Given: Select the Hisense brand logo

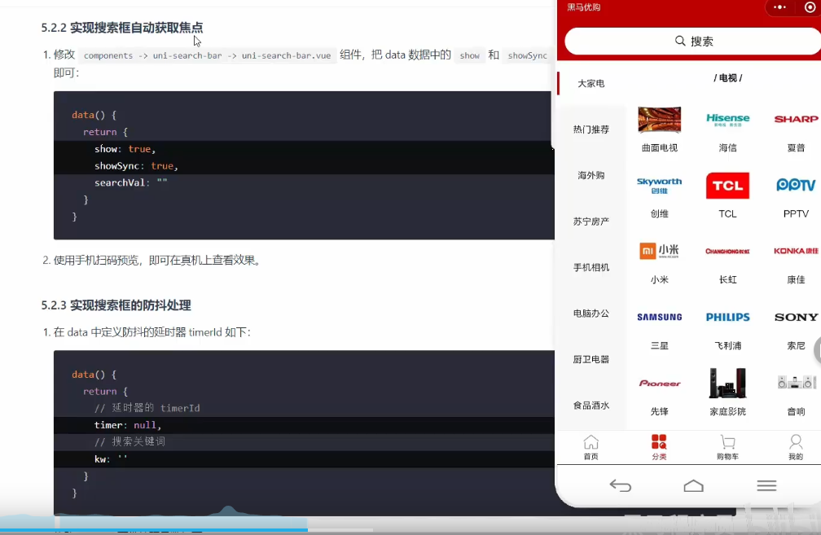Looking at the screenshot, I should click(x=728, y=120).
